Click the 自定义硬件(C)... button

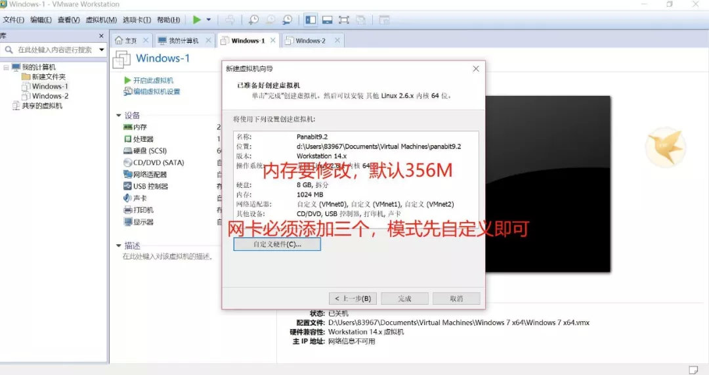pyautogui.click(x=277, y=244)
